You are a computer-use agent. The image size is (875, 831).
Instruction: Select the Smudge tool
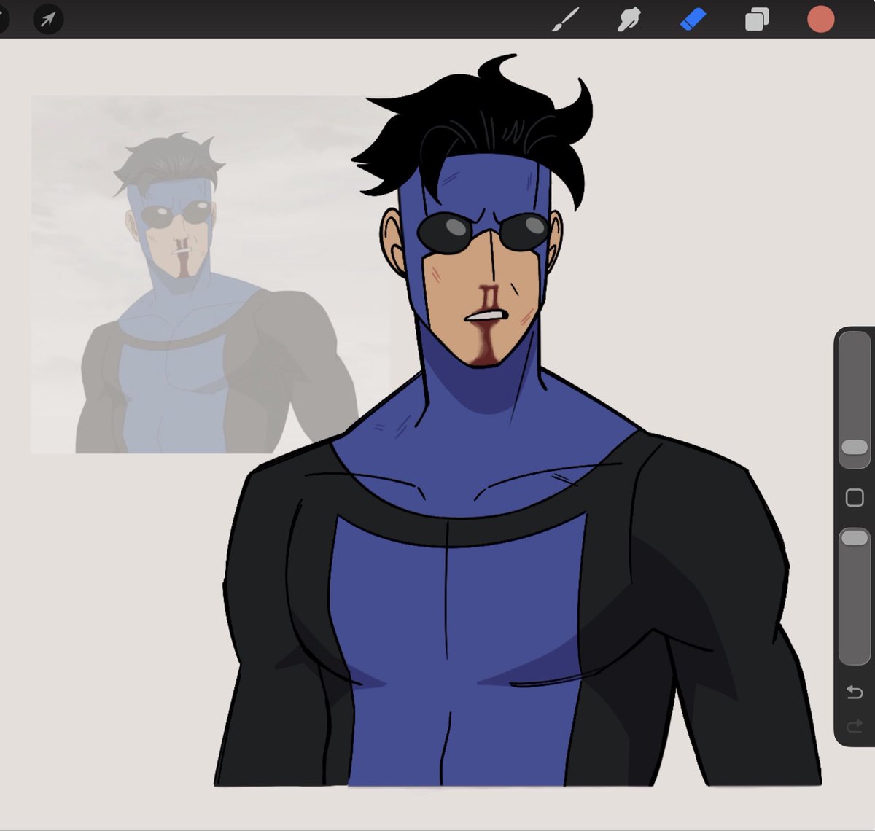tap(629, 20)
